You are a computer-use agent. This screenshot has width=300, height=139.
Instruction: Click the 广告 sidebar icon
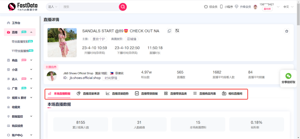[8, 88]
